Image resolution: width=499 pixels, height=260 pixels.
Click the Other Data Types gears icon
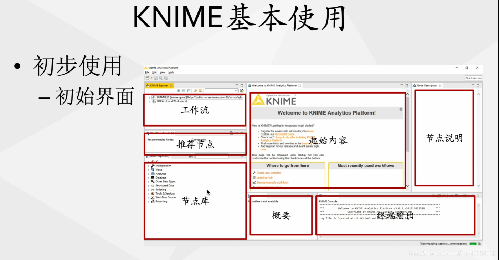click(153, 181)
